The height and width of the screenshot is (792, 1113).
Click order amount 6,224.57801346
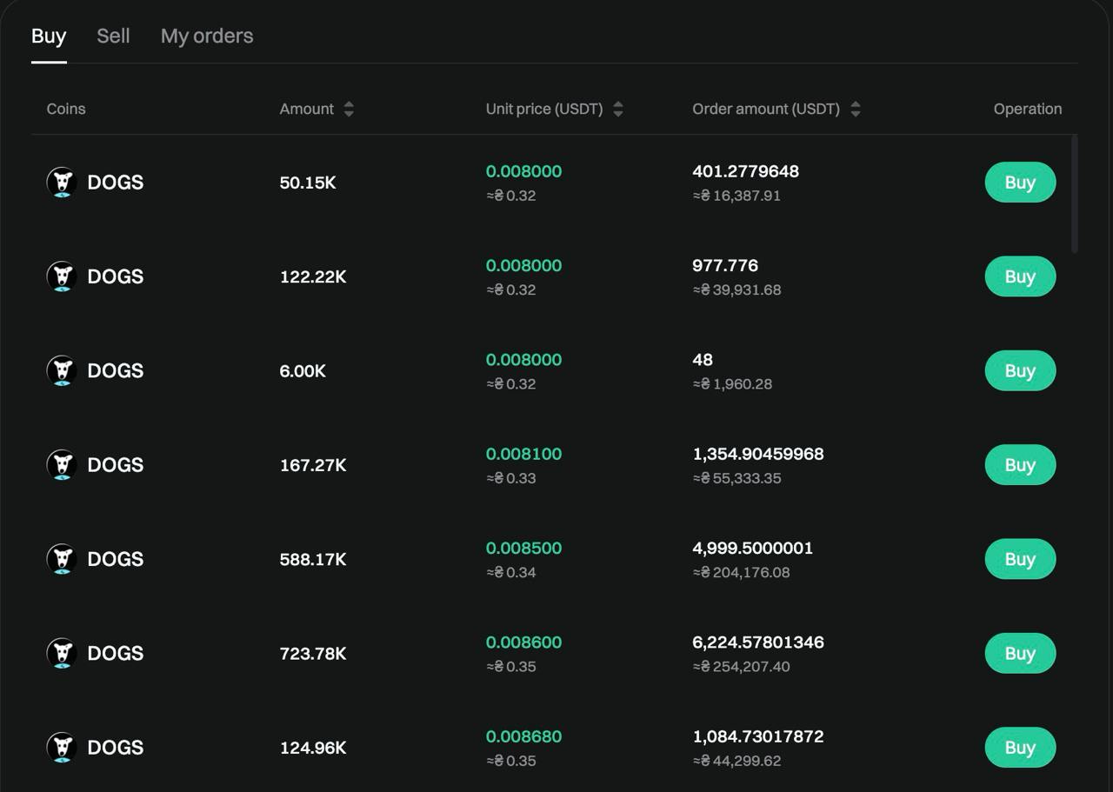click(x=758, y=642)
